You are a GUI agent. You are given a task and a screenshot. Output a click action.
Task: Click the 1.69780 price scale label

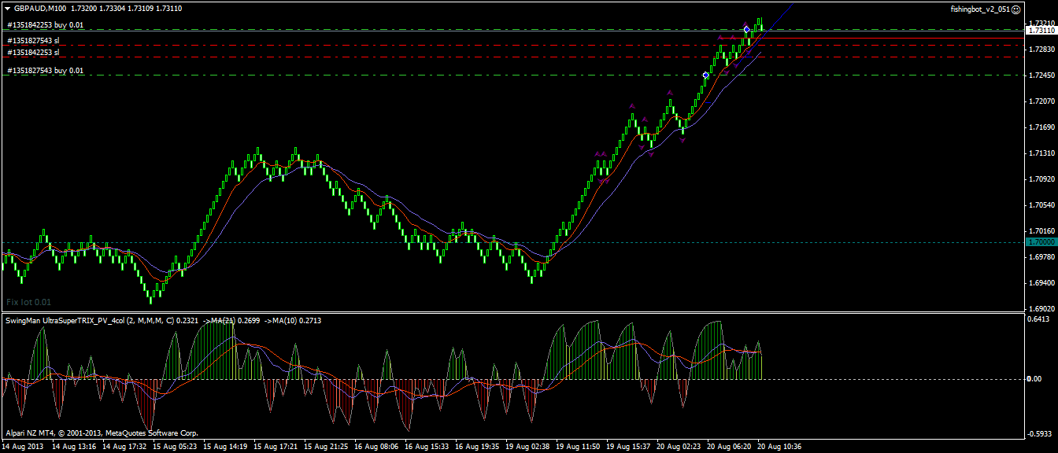pyautogui.click(x=1041, y=256)
